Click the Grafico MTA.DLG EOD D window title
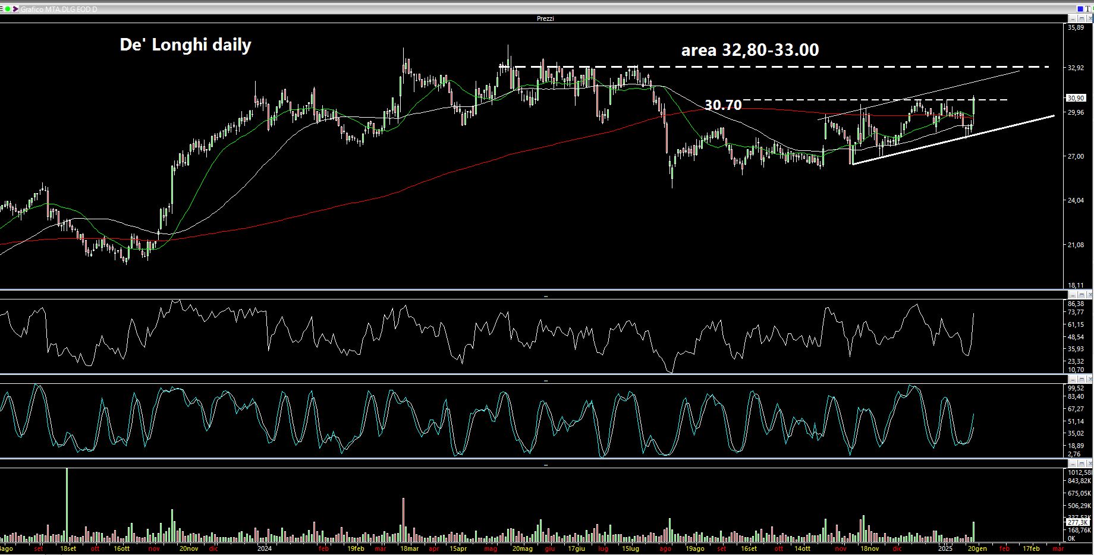The height and width of the screenshot is (555, 1094). (59, 10)
